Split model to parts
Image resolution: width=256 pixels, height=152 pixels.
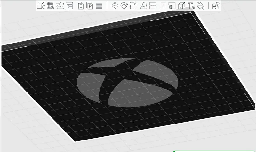coord(90,5)
